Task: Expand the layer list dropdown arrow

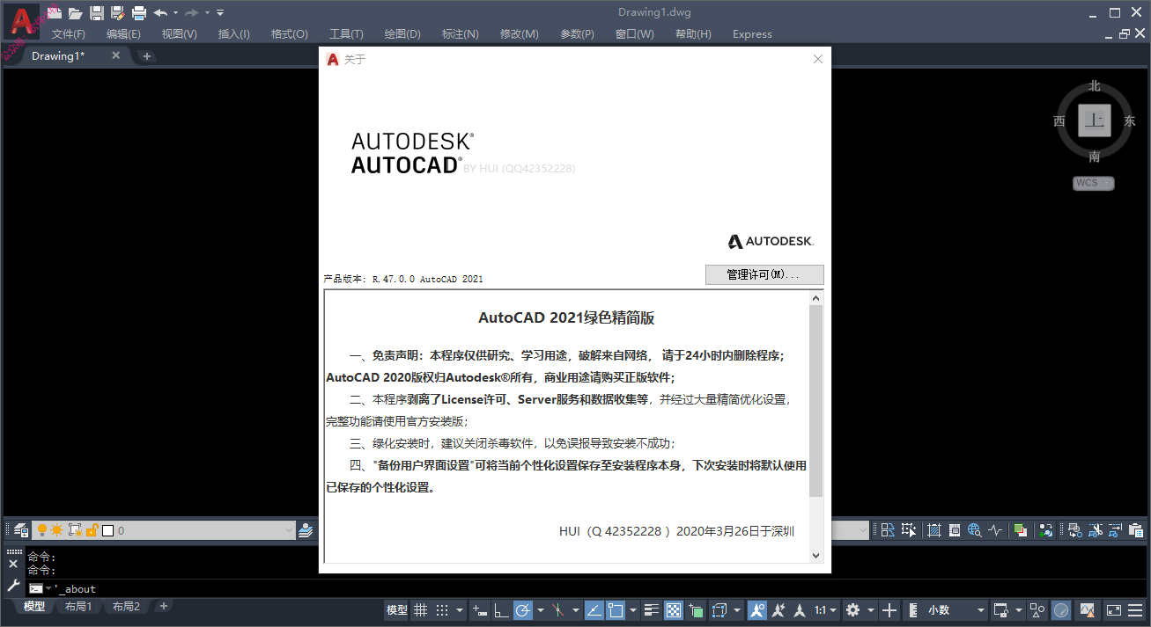Action: [289, 530]
